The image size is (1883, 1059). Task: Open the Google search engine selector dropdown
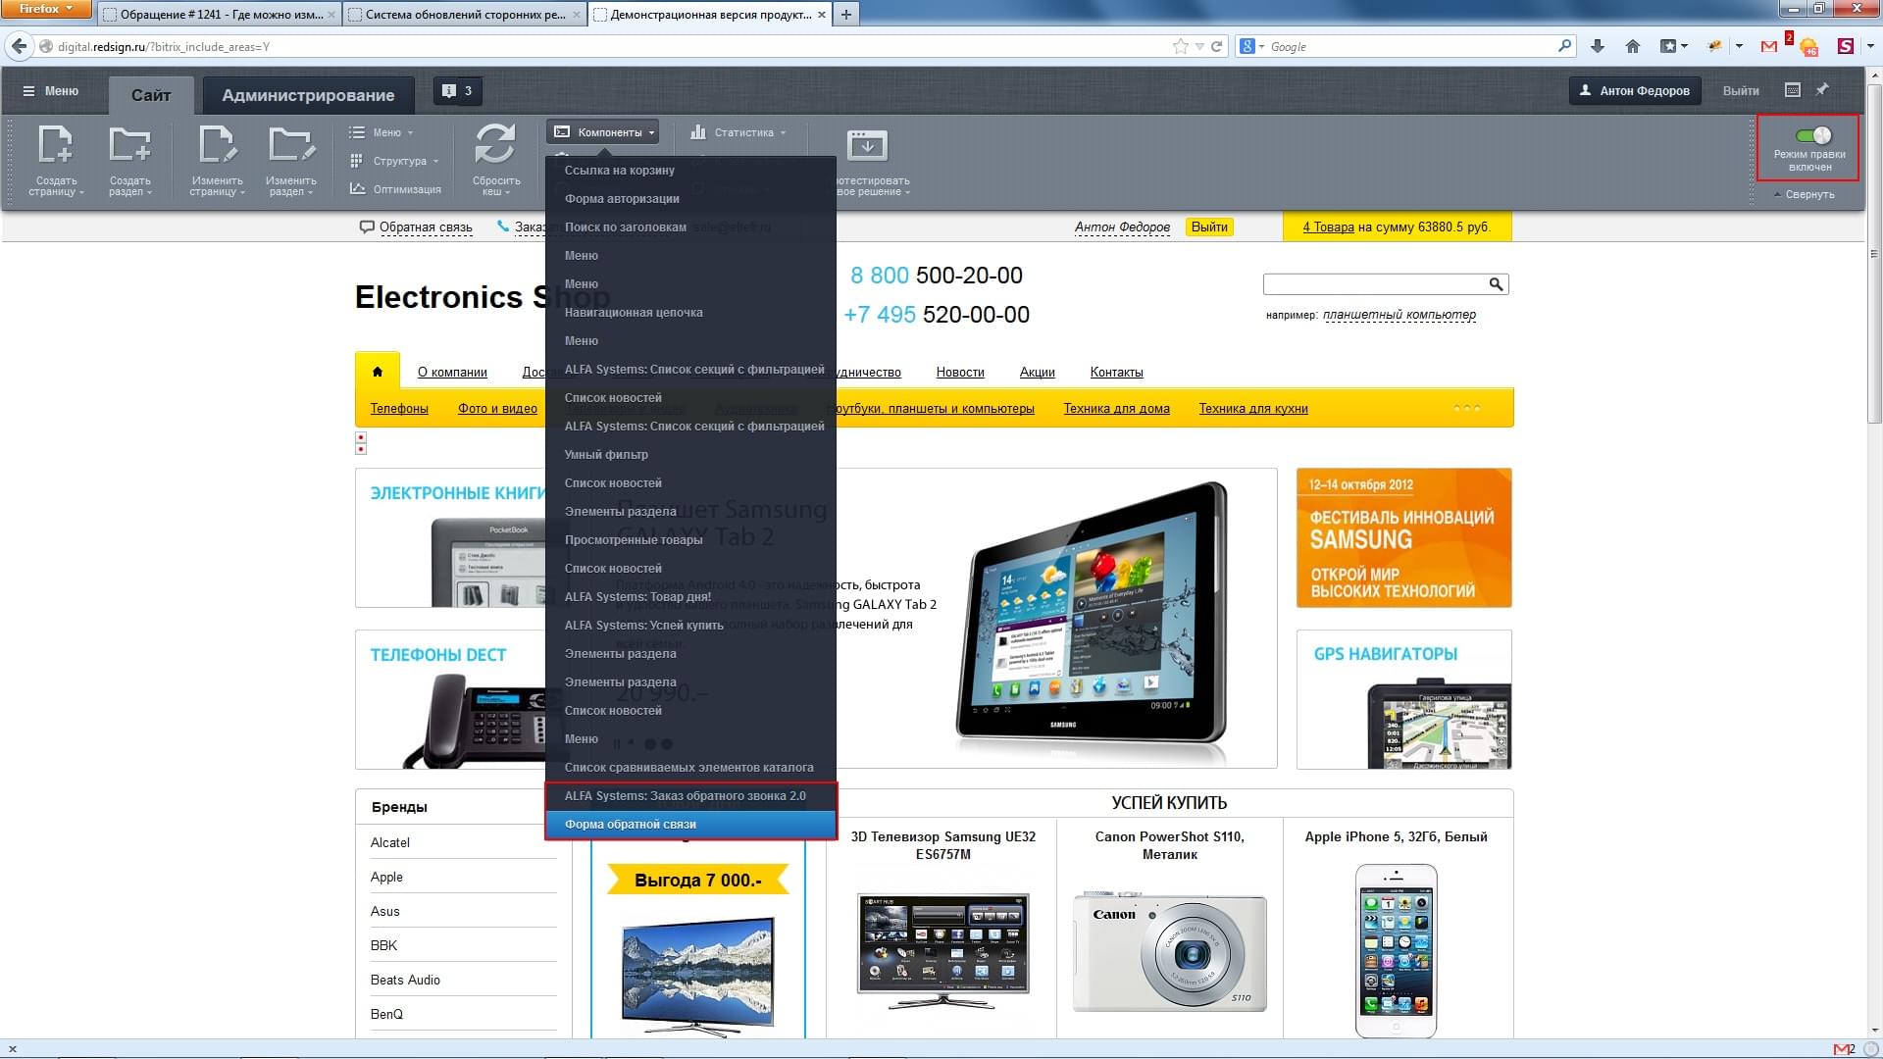point(1252,46)
